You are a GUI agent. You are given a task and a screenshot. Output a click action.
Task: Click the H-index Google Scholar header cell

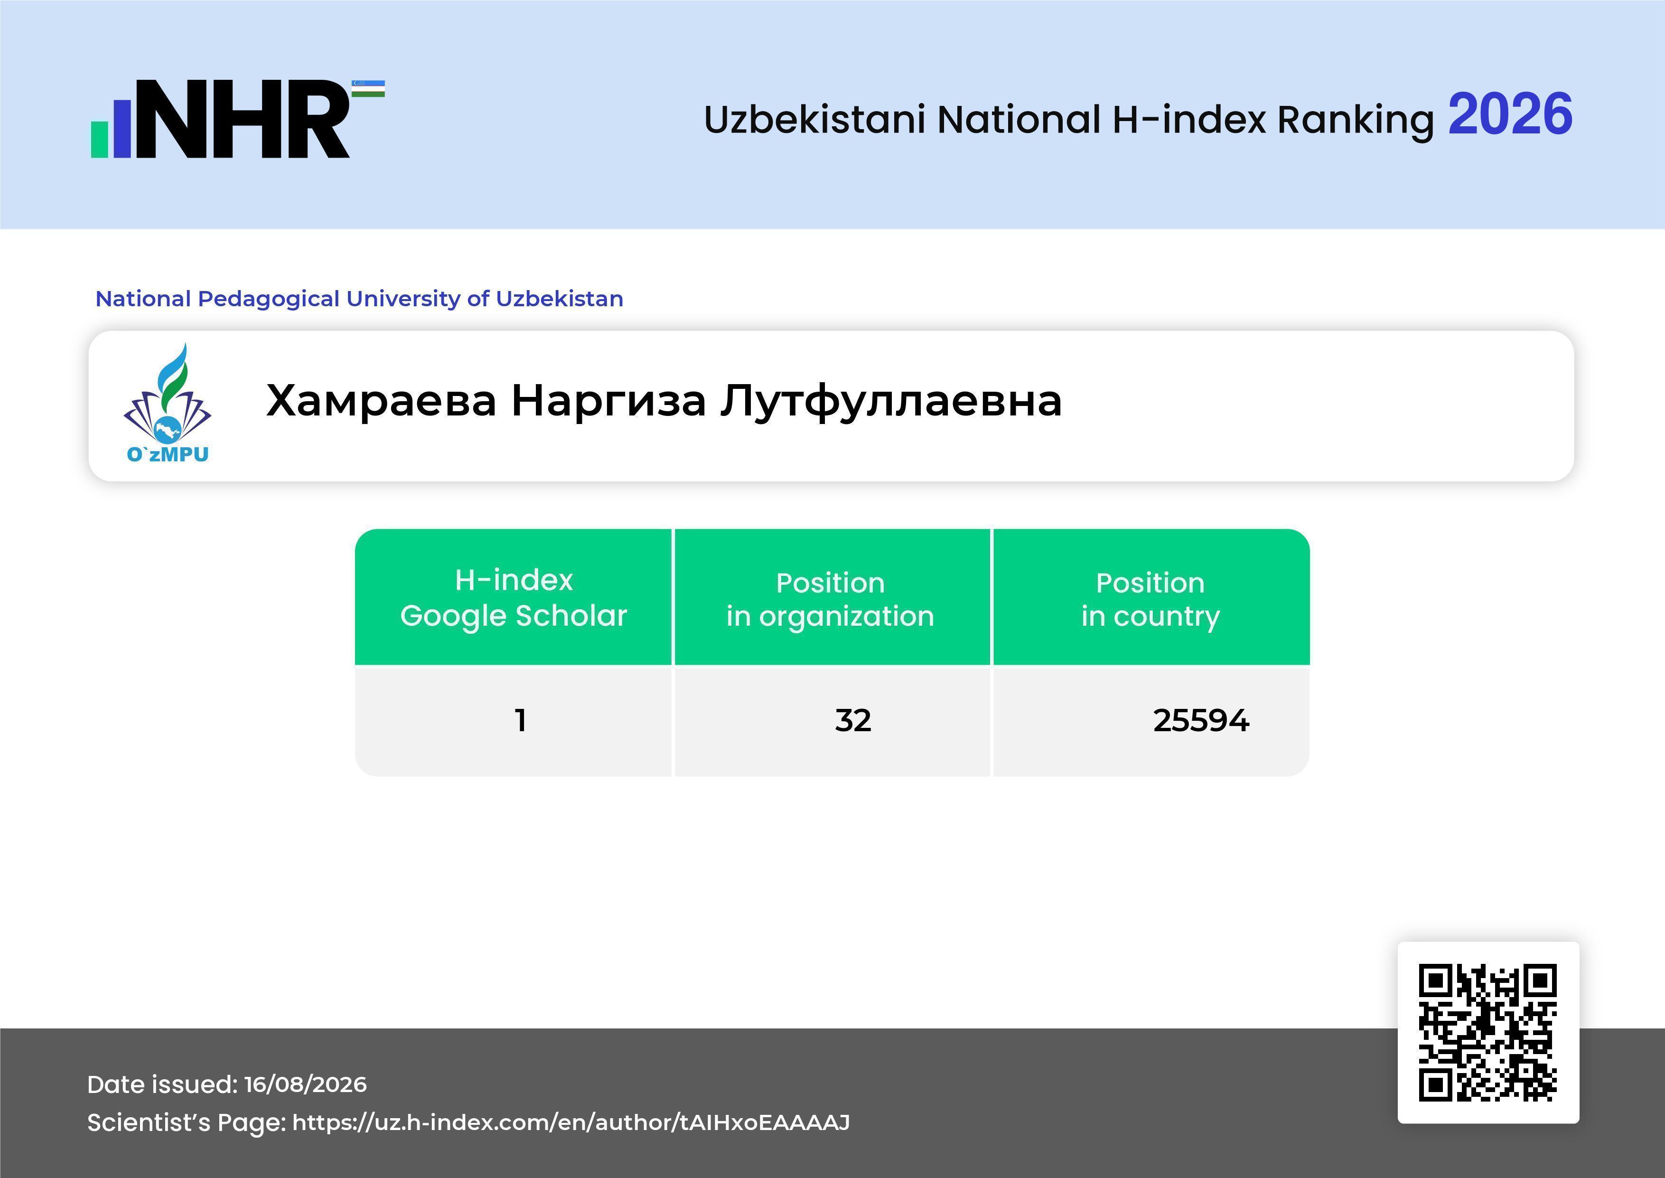pos(514,597)
